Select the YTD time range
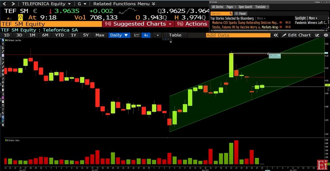The width and height of the screenshot is (330, 171). click(x=59, y=35)
